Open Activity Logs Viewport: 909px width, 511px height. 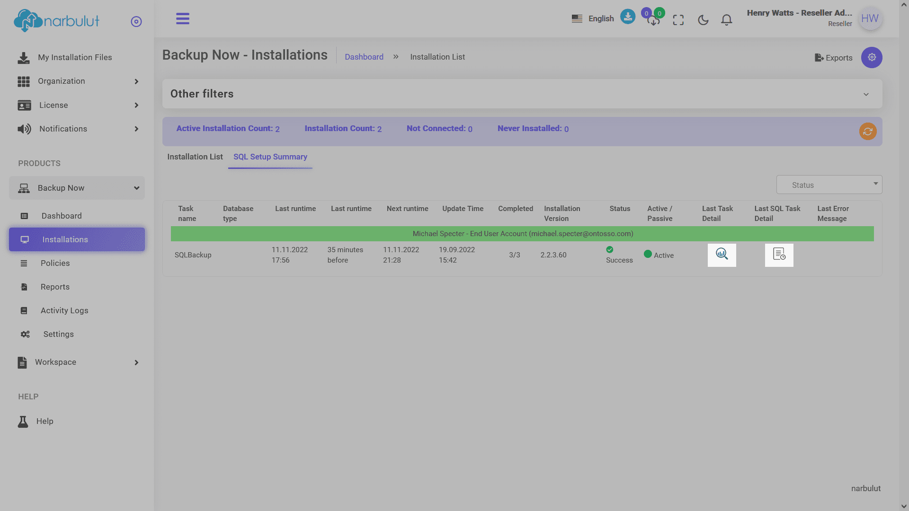64,310
